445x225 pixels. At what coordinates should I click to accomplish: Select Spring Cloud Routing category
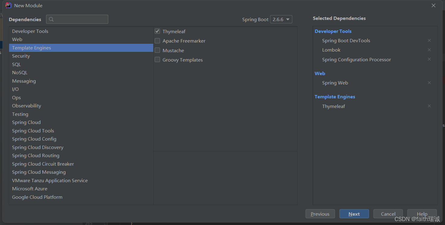pyautogui.click(x=81, y=156)
